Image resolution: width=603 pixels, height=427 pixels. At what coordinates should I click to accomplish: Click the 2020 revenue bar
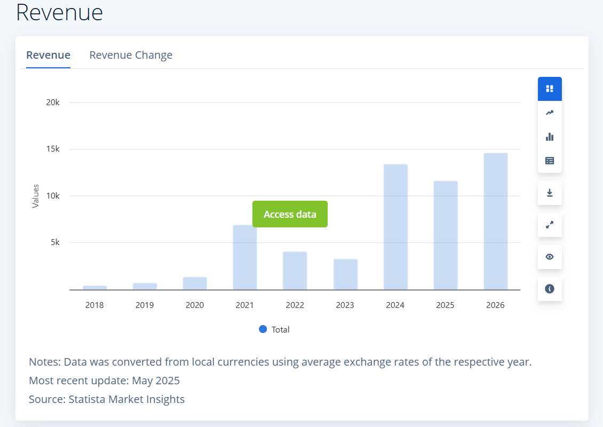[195, 283]
